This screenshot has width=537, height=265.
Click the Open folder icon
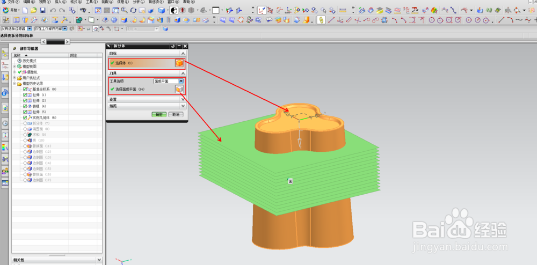coord(34,10)
